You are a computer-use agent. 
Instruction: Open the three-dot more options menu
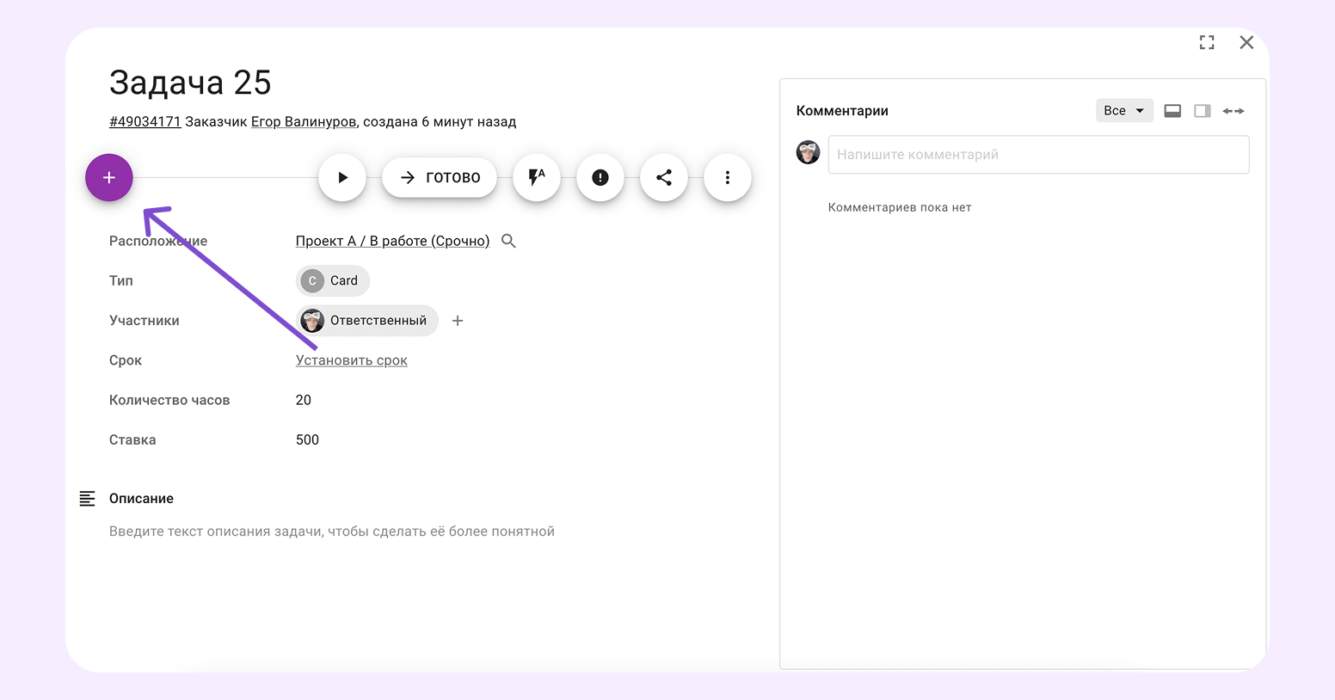pyautogui.click(x=728, y=177)
